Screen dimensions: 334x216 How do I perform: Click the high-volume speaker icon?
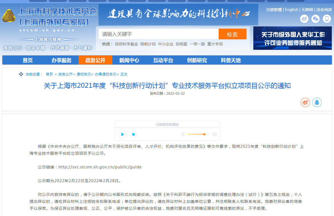click(x=214, y=134)
